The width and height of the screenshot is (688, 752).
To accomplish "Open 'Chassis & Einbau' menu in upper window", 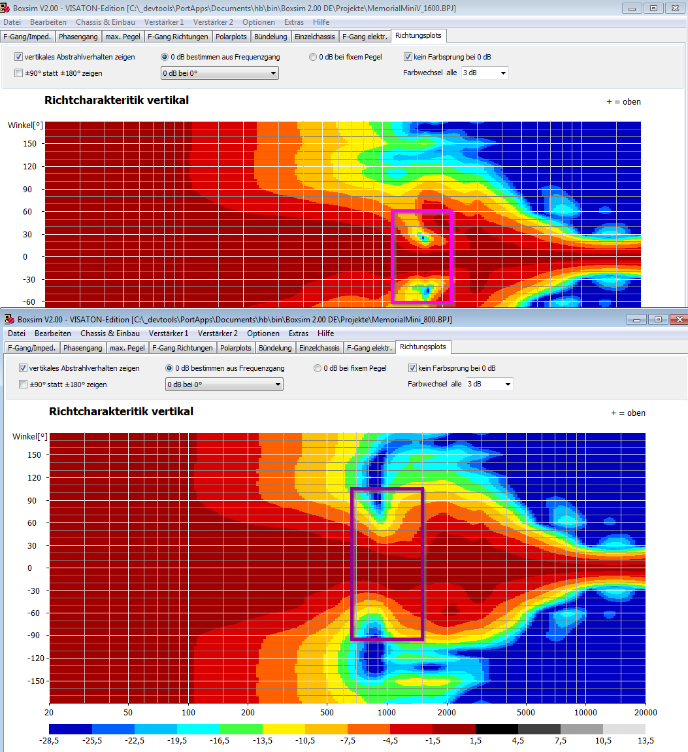I will click(x=105, y=22).
